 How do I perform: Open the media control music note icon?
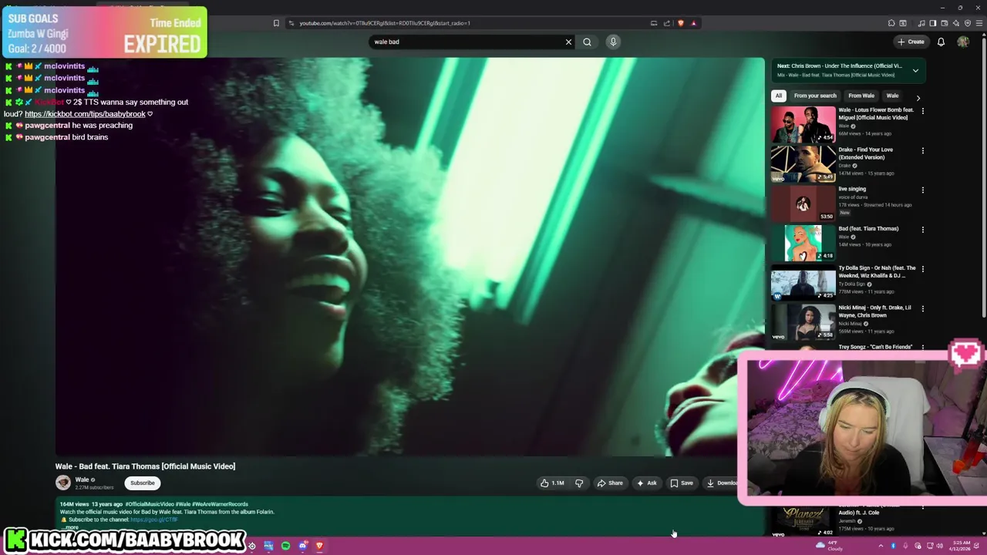921,23
